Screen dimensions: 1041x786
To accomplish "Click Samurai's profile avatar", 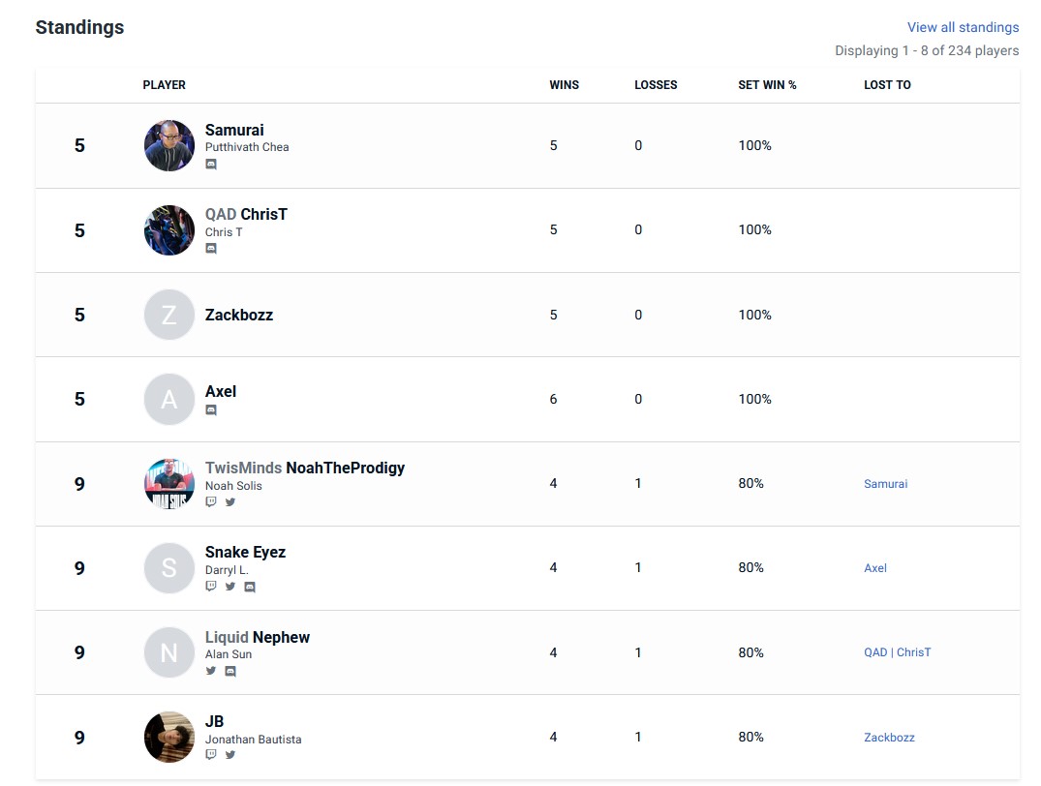I will tap(169, 145).
